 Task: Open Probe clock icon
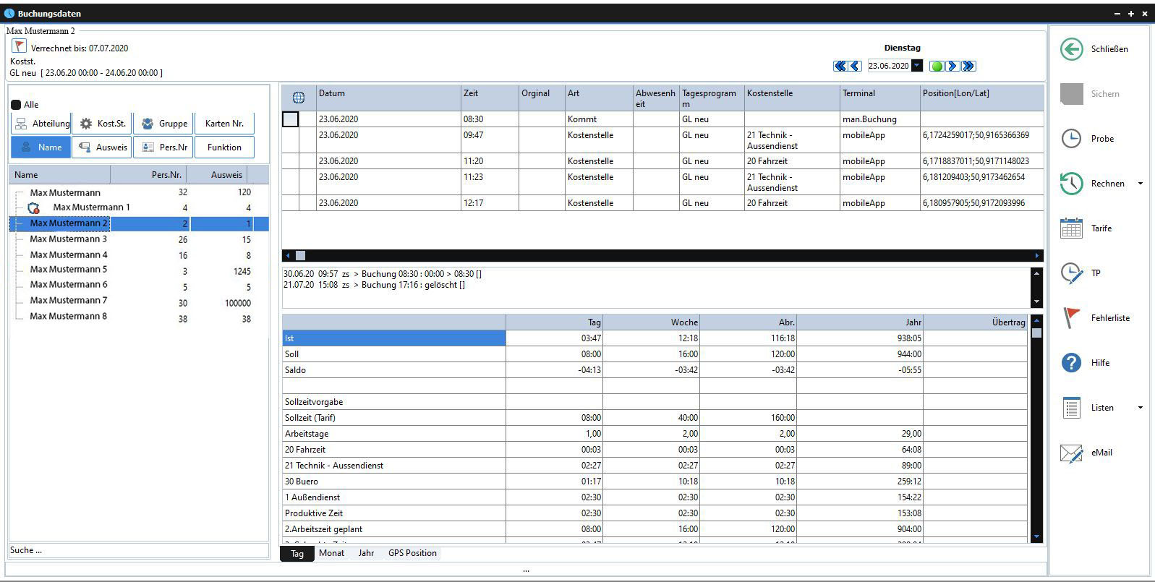(1071, 139)
